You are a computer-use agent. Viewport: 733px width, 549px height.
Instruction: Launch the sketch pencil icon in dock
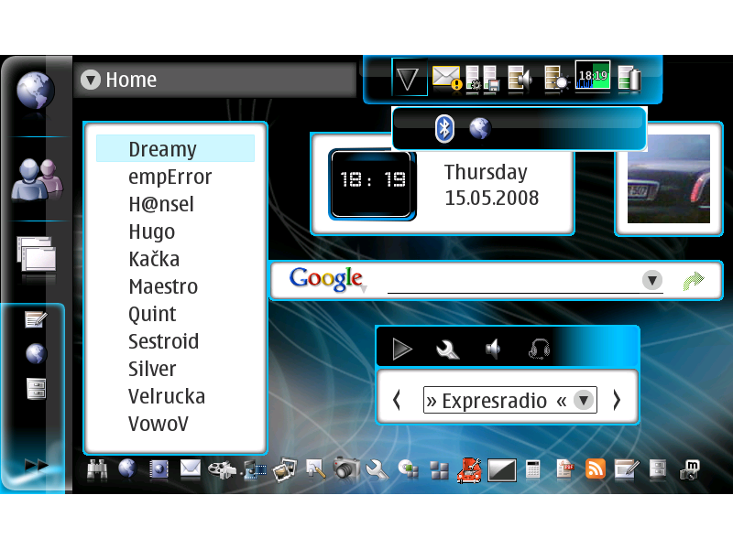[315, 468]
